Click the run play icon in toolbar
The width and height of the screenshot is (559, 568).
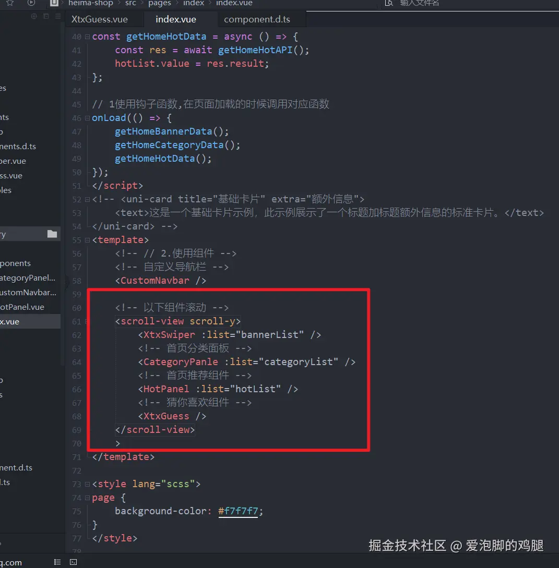tap(31, 3)
